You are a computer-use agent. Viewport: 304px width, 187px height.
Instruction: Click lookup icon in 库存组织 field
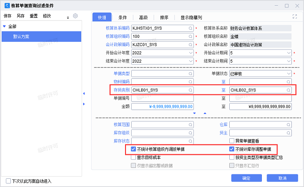(190, 133)
